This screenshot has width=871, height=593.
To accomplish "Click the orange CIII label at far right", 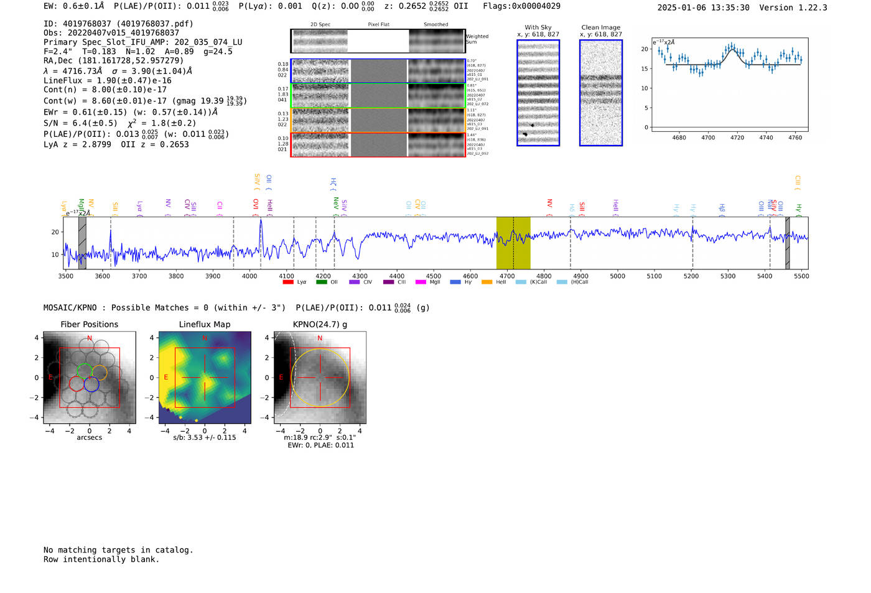I will point(798,183).
